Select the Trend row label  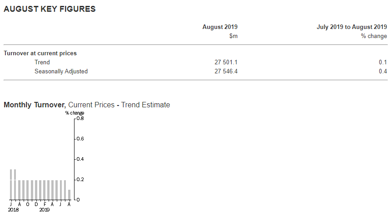42,62
